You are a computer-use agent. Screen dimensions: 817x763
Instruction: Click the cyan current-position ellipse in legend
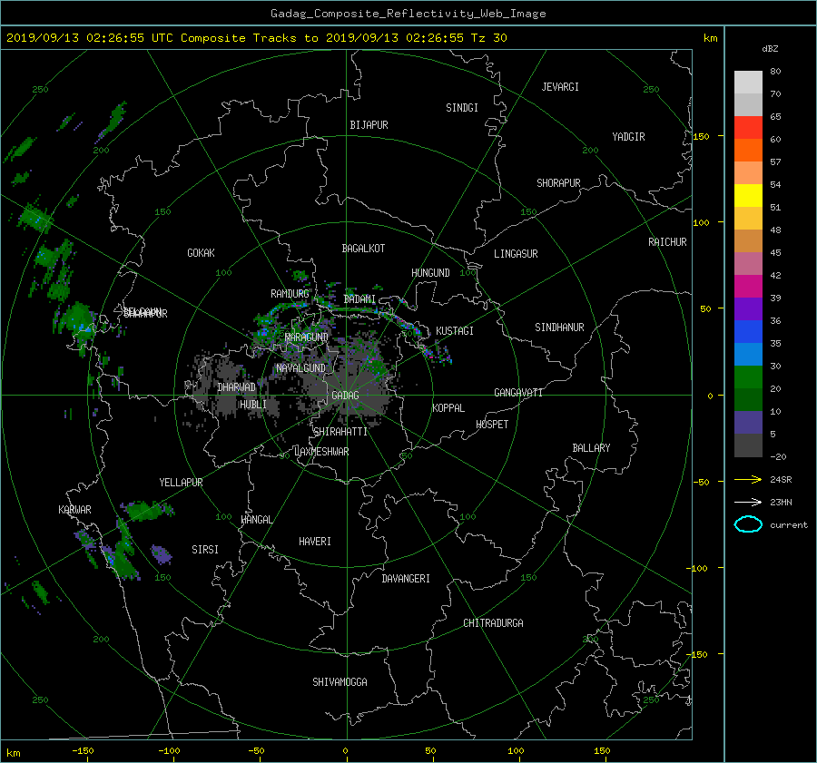[748, 524]
